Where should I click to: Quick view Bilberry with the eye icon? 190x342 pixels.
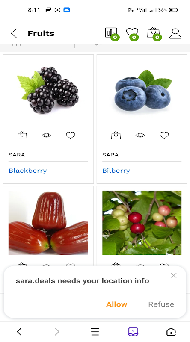pyautogui.click(x=140, y=135)
